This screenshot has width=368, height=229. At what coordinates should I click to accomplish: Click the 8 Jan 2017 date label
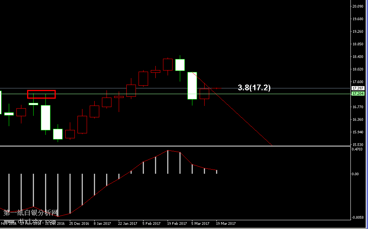click(x=102, y=224)
